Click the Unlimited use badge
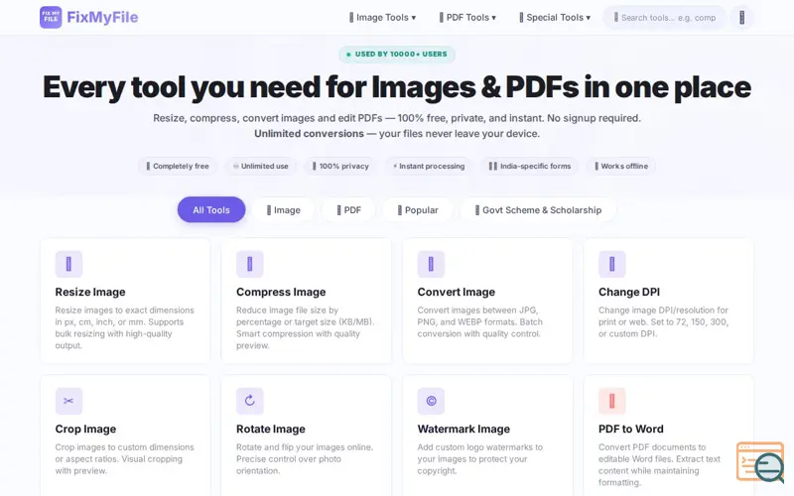The image size is (794, 496). [x=260, y=166]
